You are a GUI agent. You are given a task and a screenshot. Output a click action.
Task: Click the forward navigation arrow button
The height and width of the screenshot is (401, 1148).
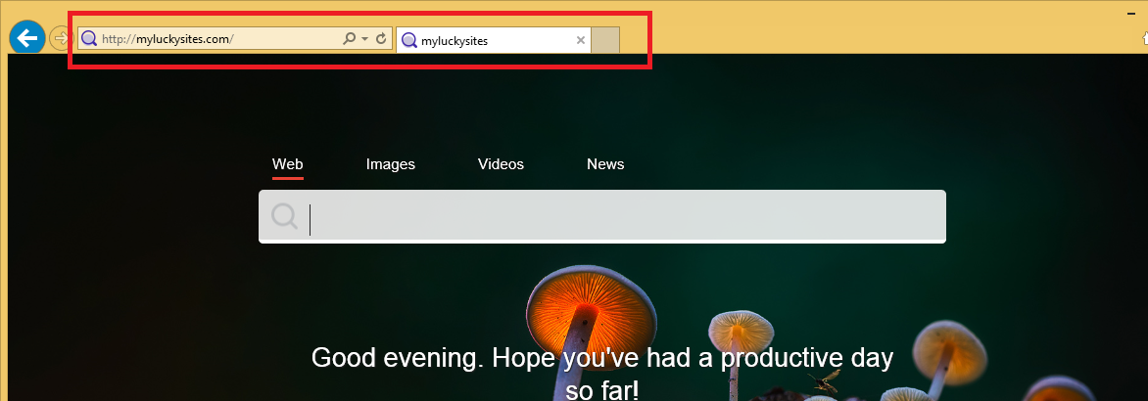(60, 39)
